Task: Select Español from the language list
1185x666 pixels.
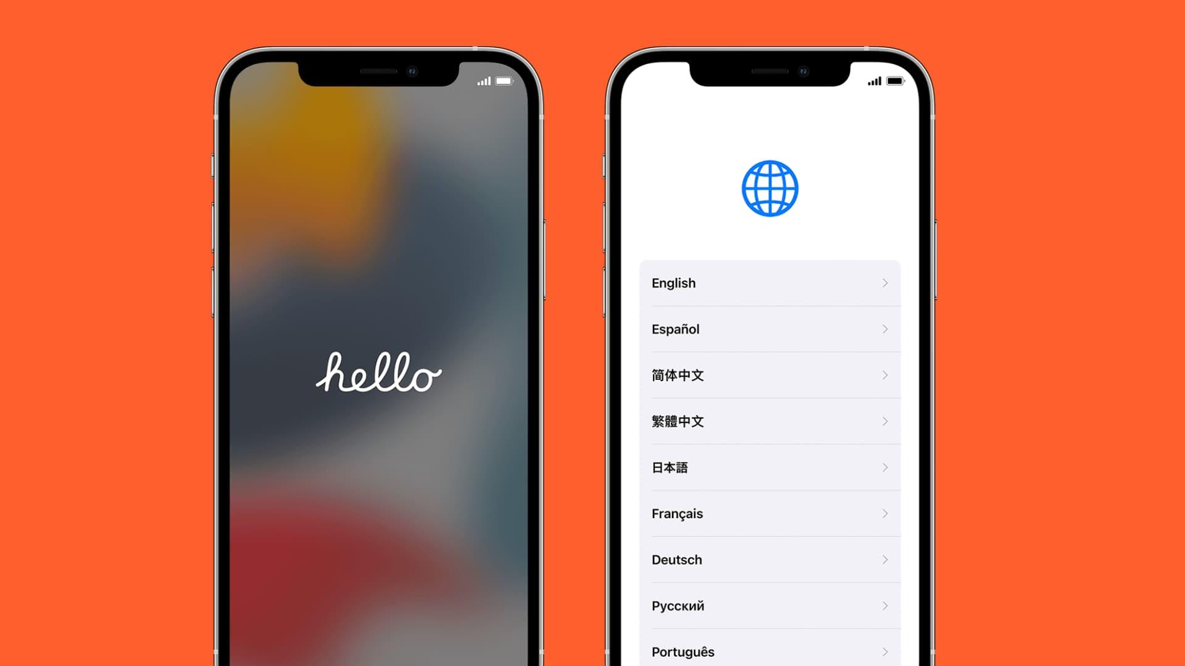Action: coord(768,329)
